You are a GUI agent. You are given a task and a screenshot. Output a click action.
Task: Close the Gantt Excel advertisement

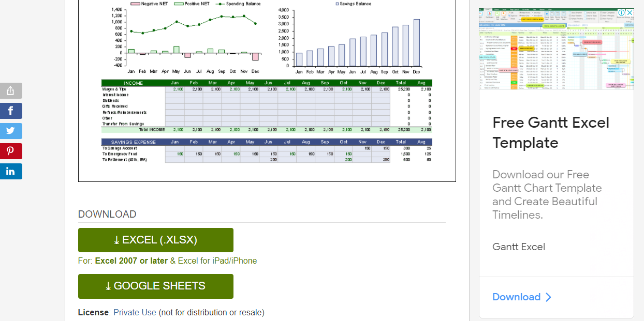click(630, 12)
